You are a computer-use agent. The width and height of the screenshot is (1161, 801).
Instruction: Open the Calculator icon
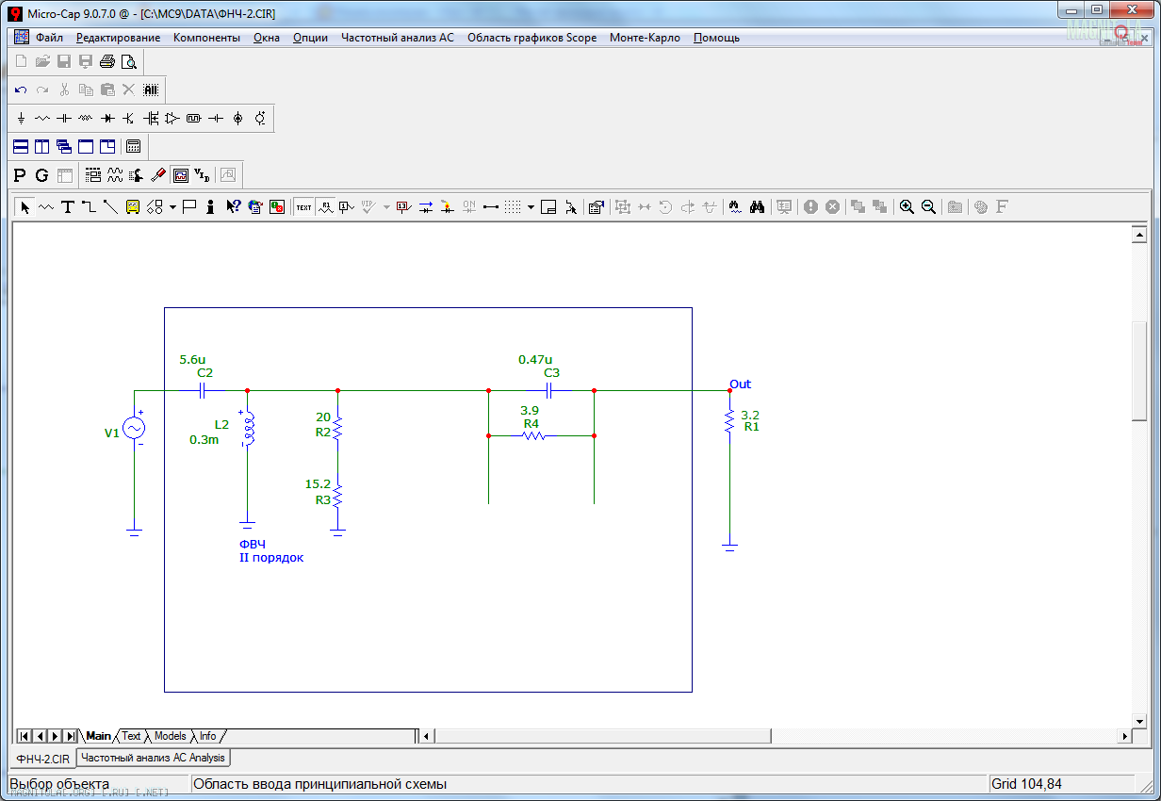(134, 147)
